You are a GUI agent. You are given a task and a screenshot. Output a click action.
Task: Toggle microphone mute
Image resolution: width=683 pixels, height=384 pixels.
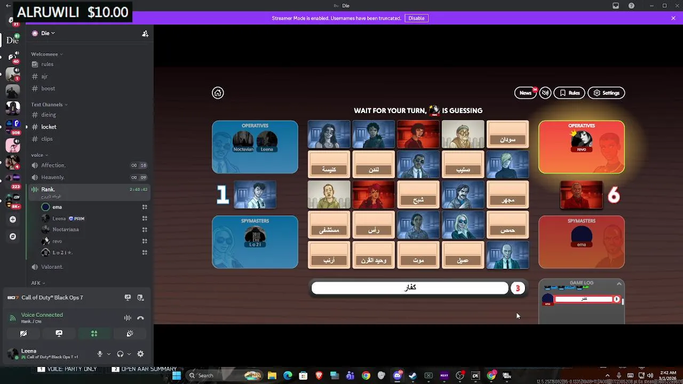click(100, 354)
